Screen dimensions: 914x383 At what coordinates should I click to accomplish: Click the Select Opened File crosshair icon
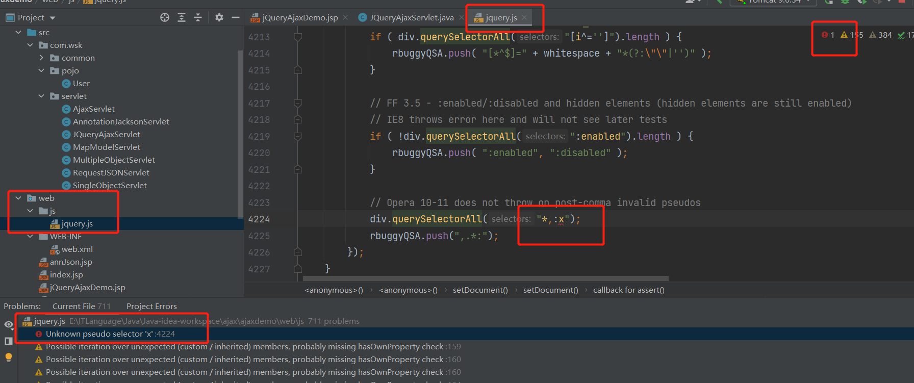[x=165, y=17]
